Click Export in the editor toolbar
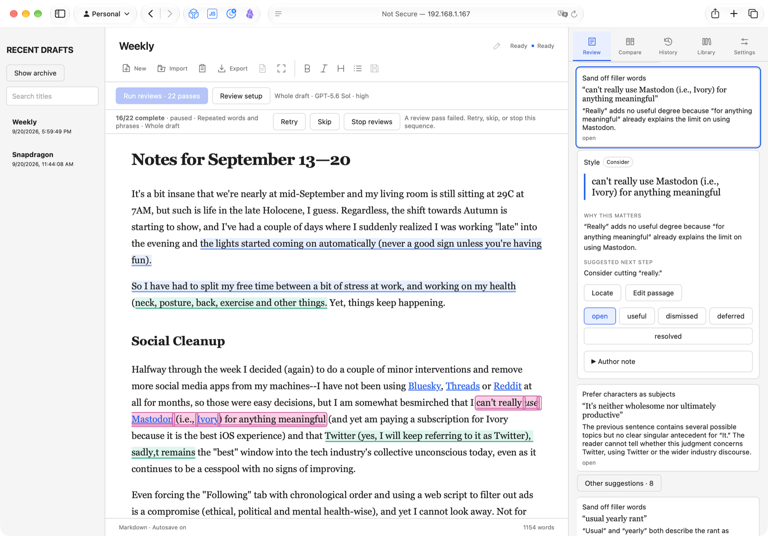This screenshot has width=768, height=536. (233, 68)
